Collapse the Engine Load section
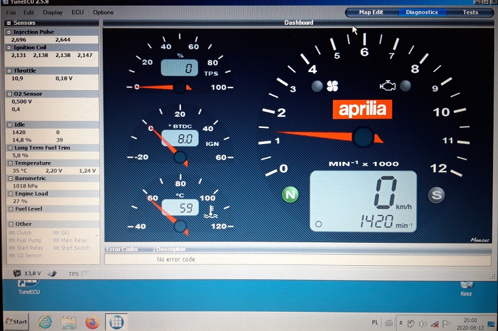The height and width of the screenshot is (331, 498). coord(11,194)
